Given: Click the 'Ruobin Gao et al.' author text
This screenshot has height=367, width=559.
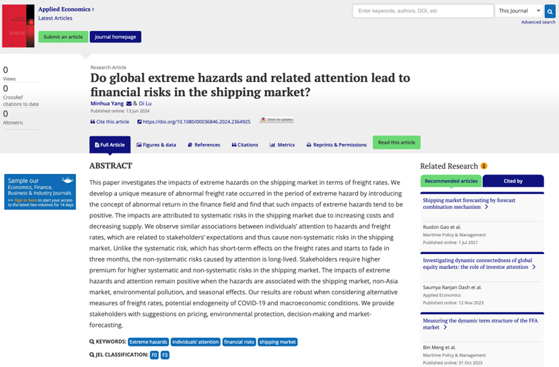Looking at the screenshot, I should 442,227.
